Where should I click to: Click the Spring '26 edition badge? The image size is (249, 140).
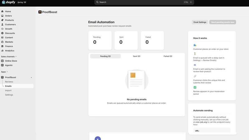click(x=22, y=2)
